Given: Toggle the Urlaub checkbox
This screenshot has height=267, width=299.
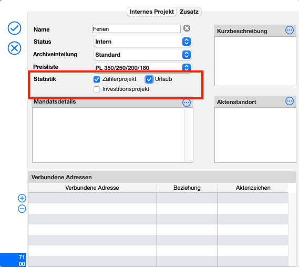Looking at the screenshot, I should (149, 79).
